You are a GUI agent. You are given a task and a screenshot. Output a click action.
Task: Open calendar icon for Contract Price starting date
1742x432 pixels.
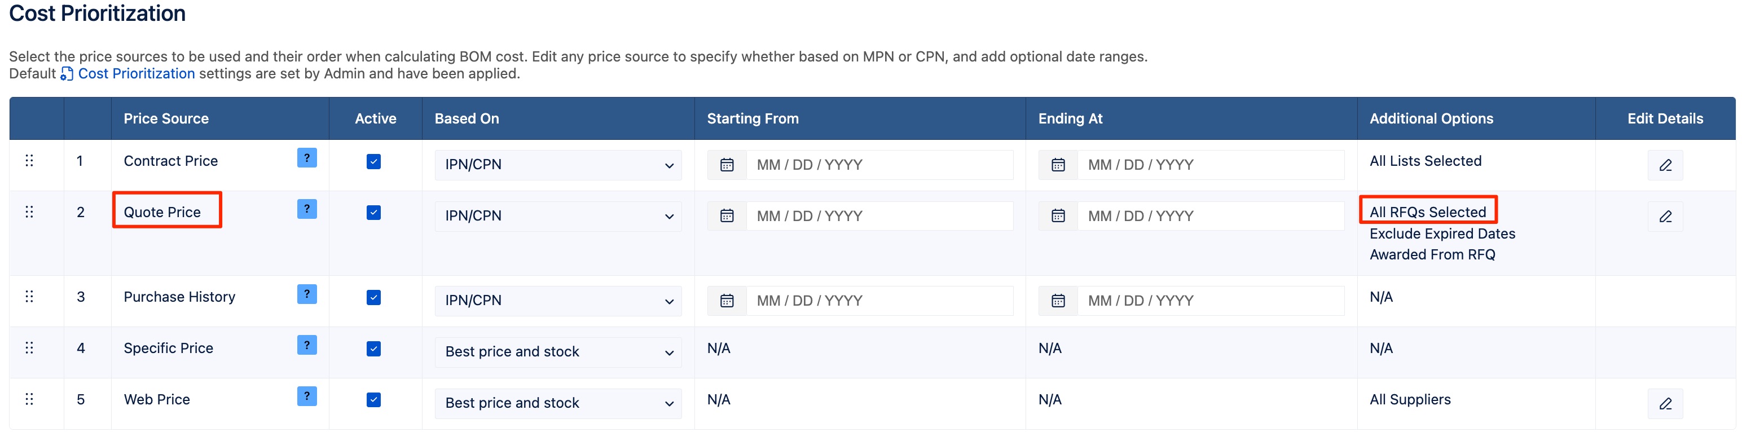(727, 165)
